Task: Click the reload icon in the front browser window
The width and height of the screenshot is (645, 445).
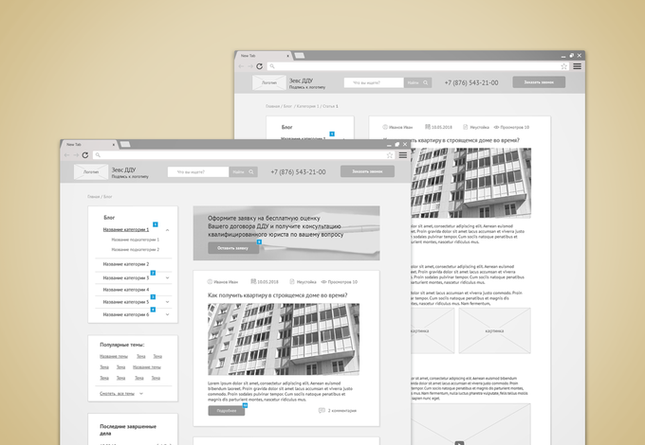Action: tap(85, 155)
